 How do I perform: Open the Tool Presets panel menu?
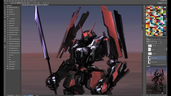click(x=20, y=5)
